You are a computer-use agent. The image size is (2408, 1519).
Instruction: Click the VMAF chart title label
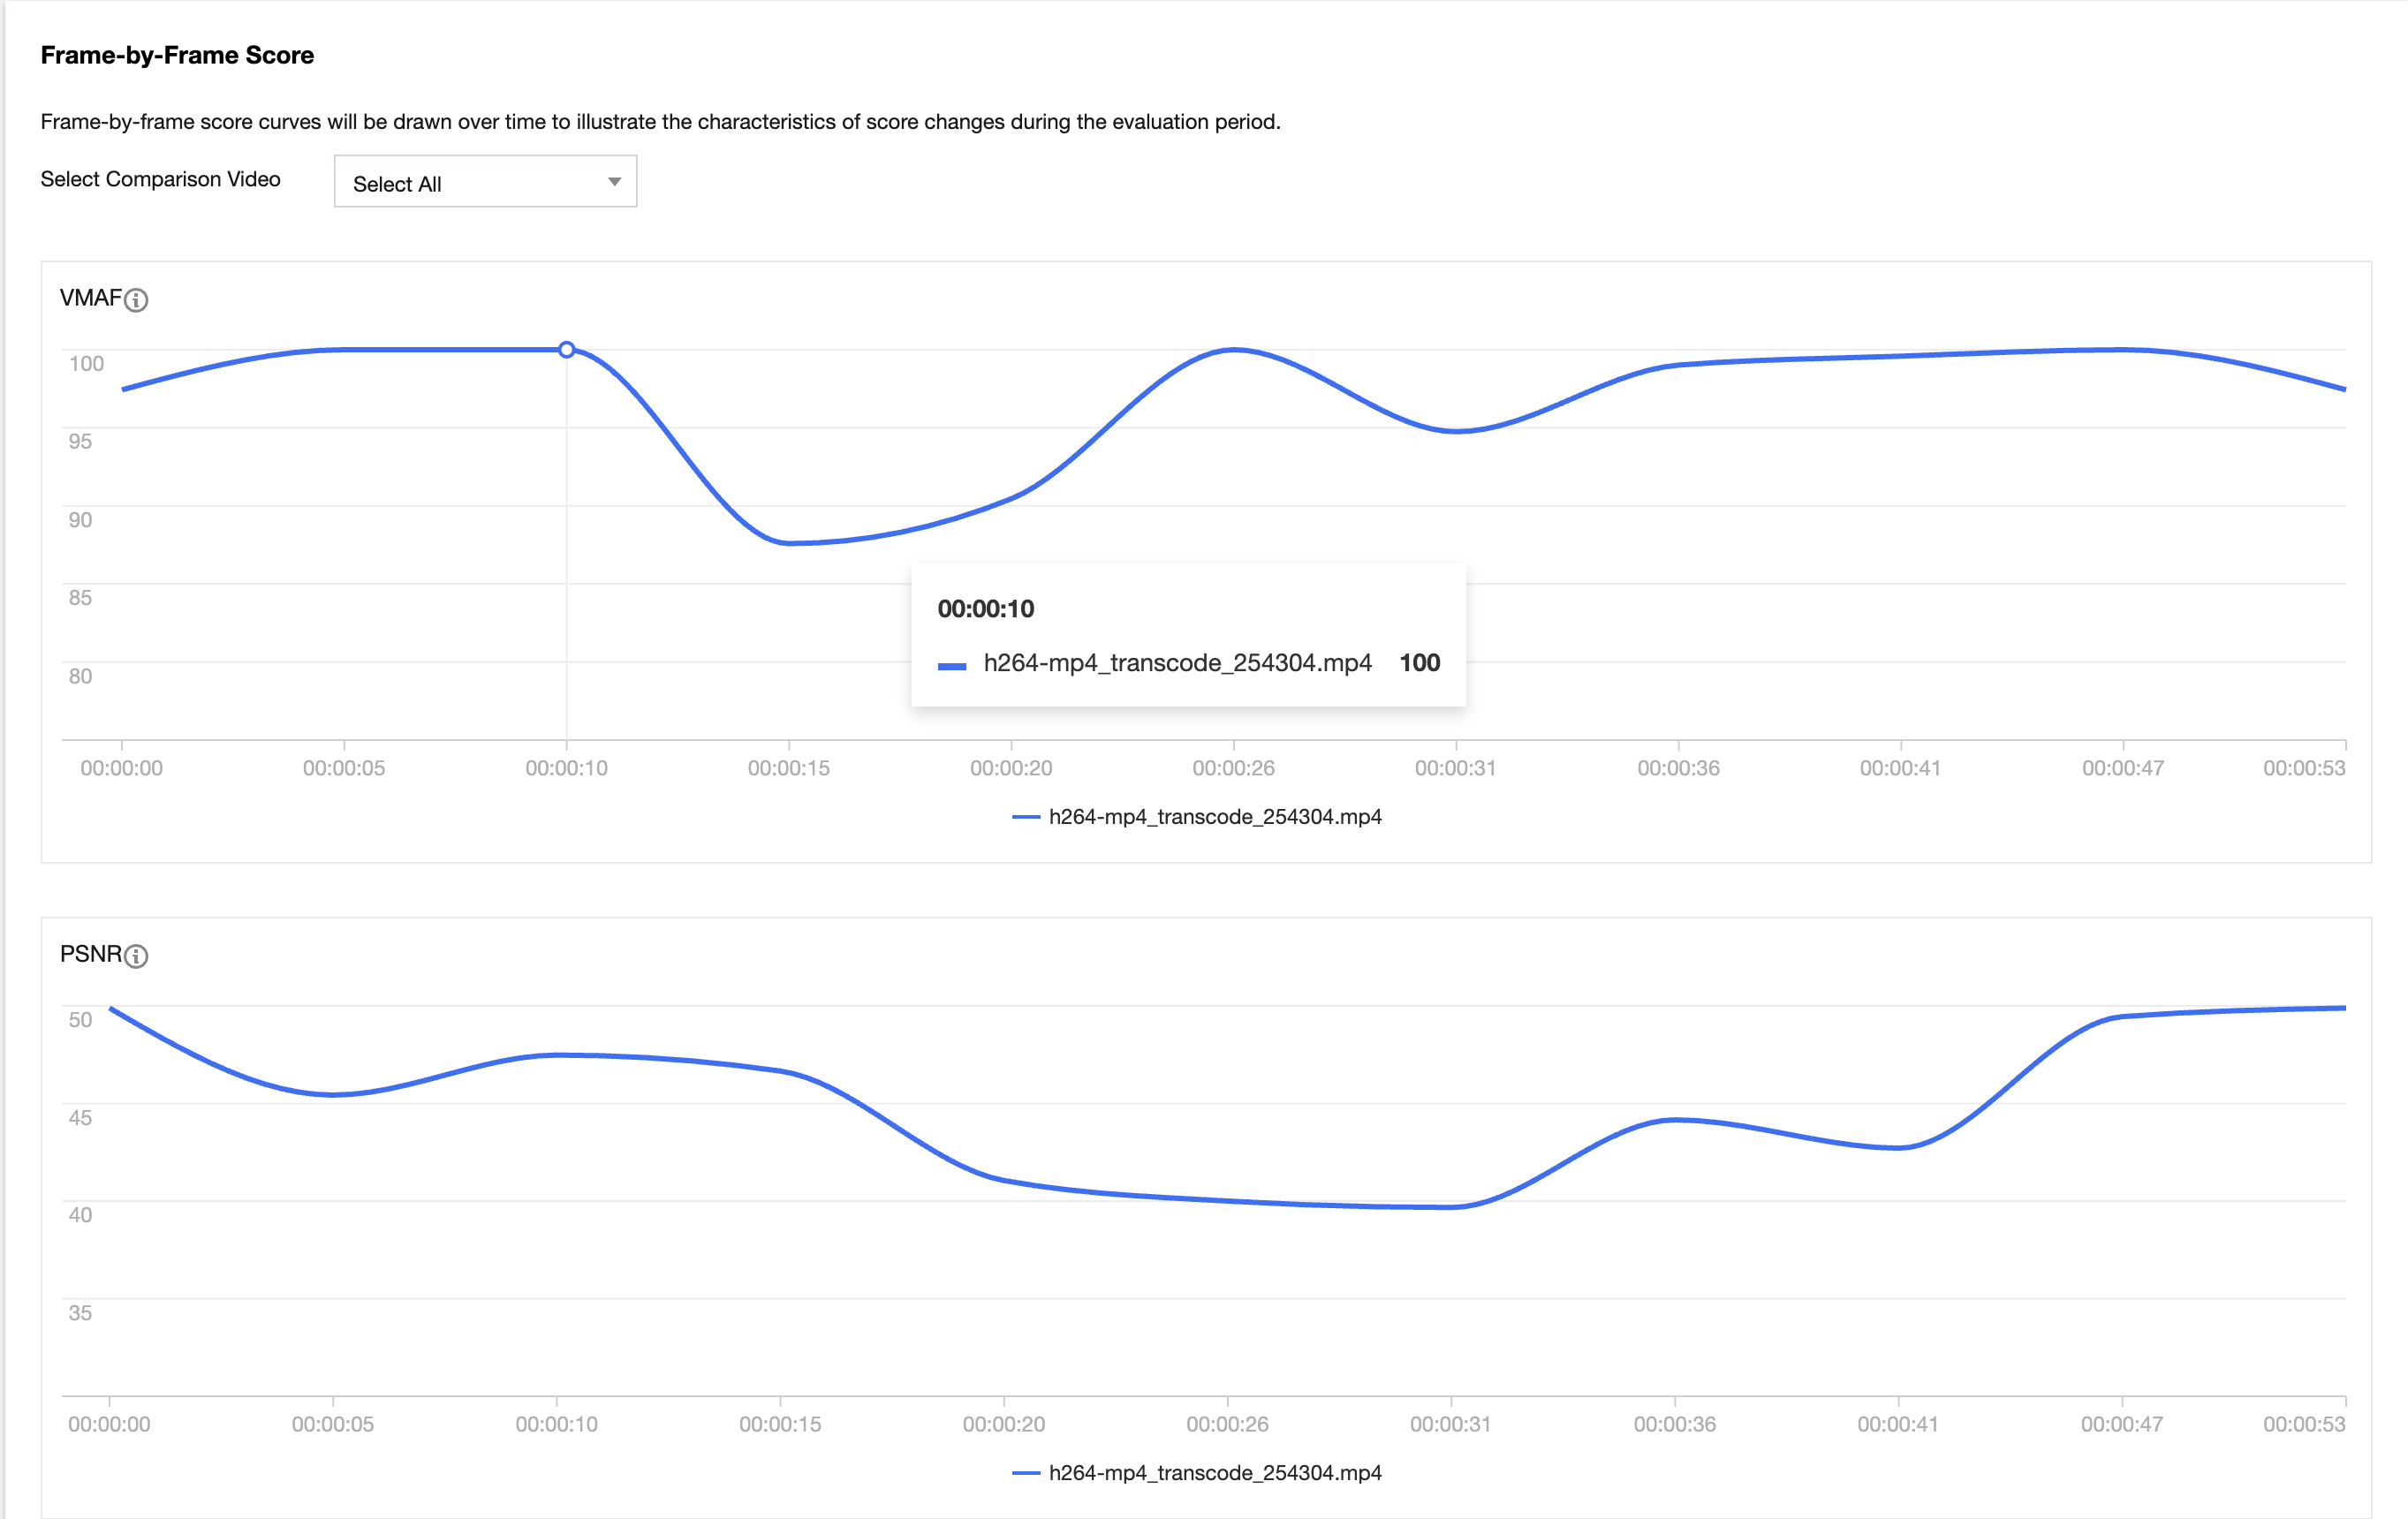(x=90, y=298)
